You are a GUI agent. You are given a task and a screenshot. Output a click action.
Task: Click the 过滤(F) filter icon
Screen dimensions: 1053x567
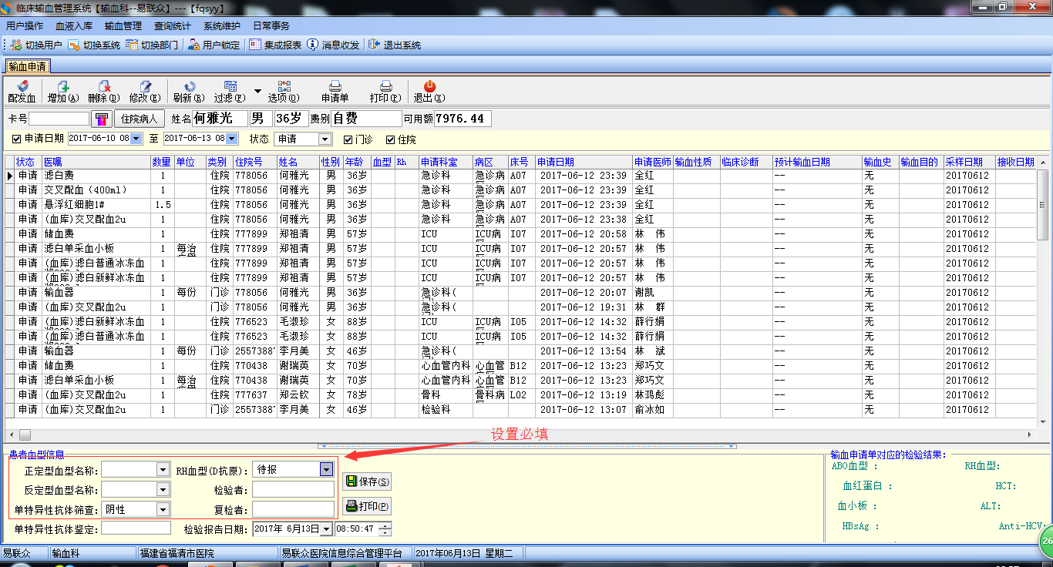coord(230,86)
